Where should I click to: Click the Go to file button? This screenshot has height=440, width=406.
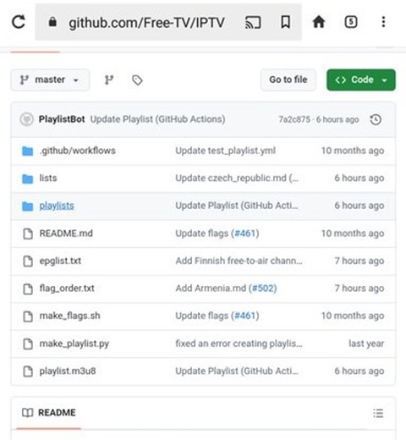tap(288, 80)
